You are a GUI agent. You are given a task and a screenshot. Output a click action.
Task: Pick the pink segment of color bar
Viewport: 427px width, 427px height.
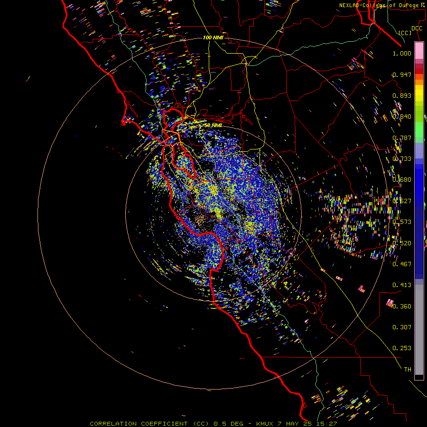pyautogui.click(x=419, y=50)
